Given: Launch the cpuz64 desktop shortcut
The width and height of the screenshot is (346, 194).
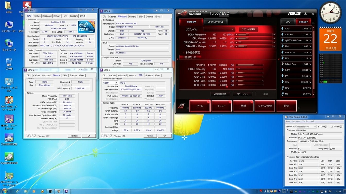Looking at the screenshot, I should point(9,122).
